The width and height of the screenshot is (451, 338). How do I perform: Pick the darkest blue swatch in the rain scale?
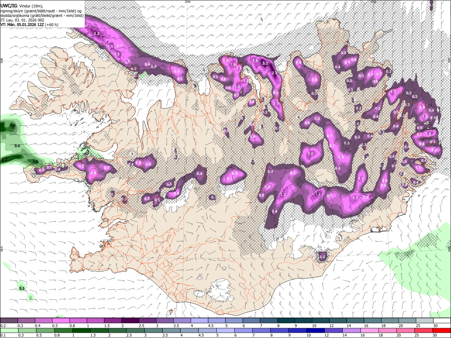click(x=315, y=330)
